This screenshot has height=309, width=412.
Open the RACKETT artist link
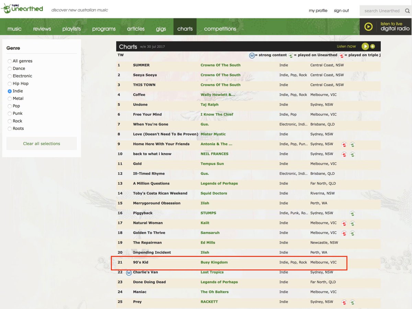point(209,302)
